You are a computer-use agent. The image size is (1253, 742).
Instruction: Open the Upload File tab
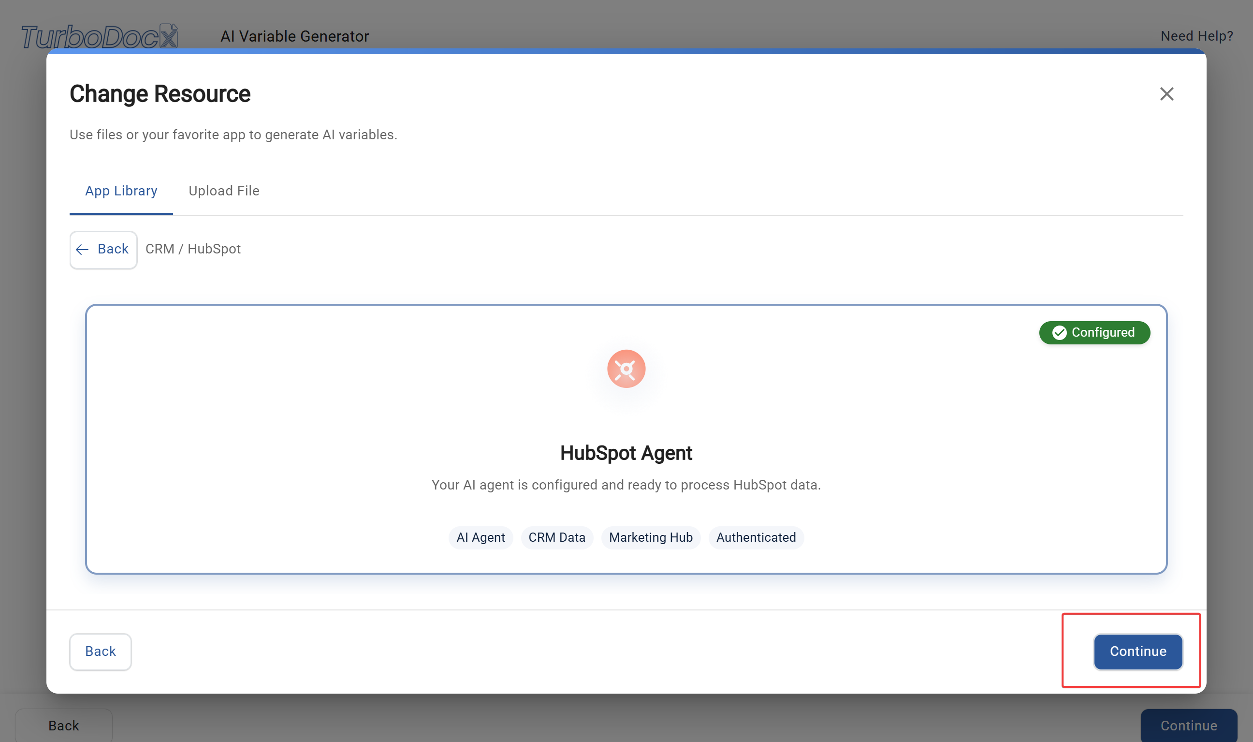pyautogui.click(x=224, y=191)
